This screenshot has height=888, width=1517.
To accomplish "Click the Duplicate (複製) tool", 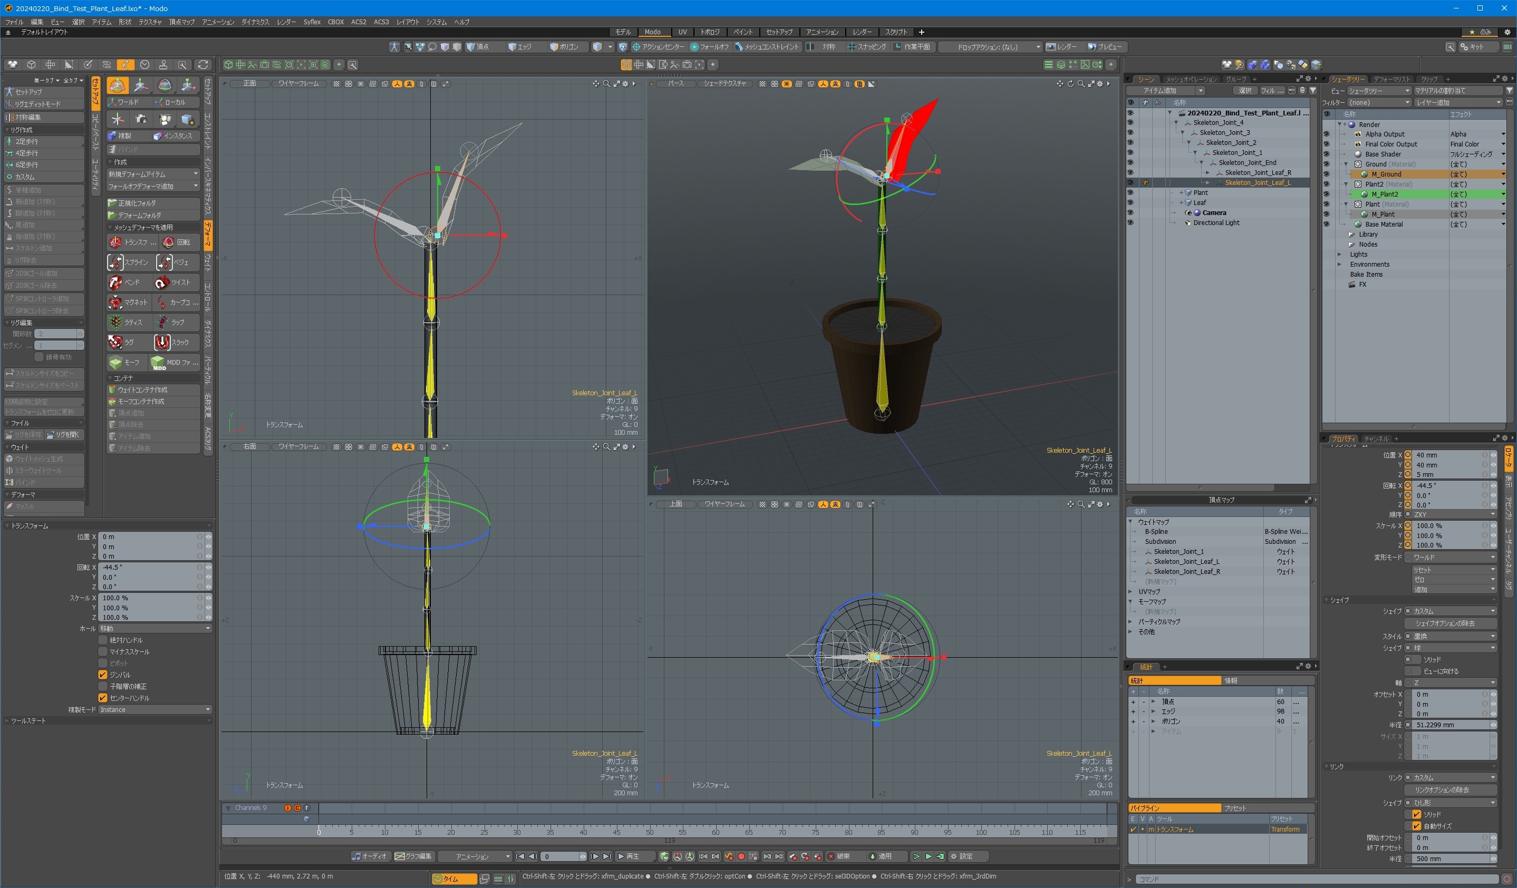I will pyautogui.click(x=128, y=136).
